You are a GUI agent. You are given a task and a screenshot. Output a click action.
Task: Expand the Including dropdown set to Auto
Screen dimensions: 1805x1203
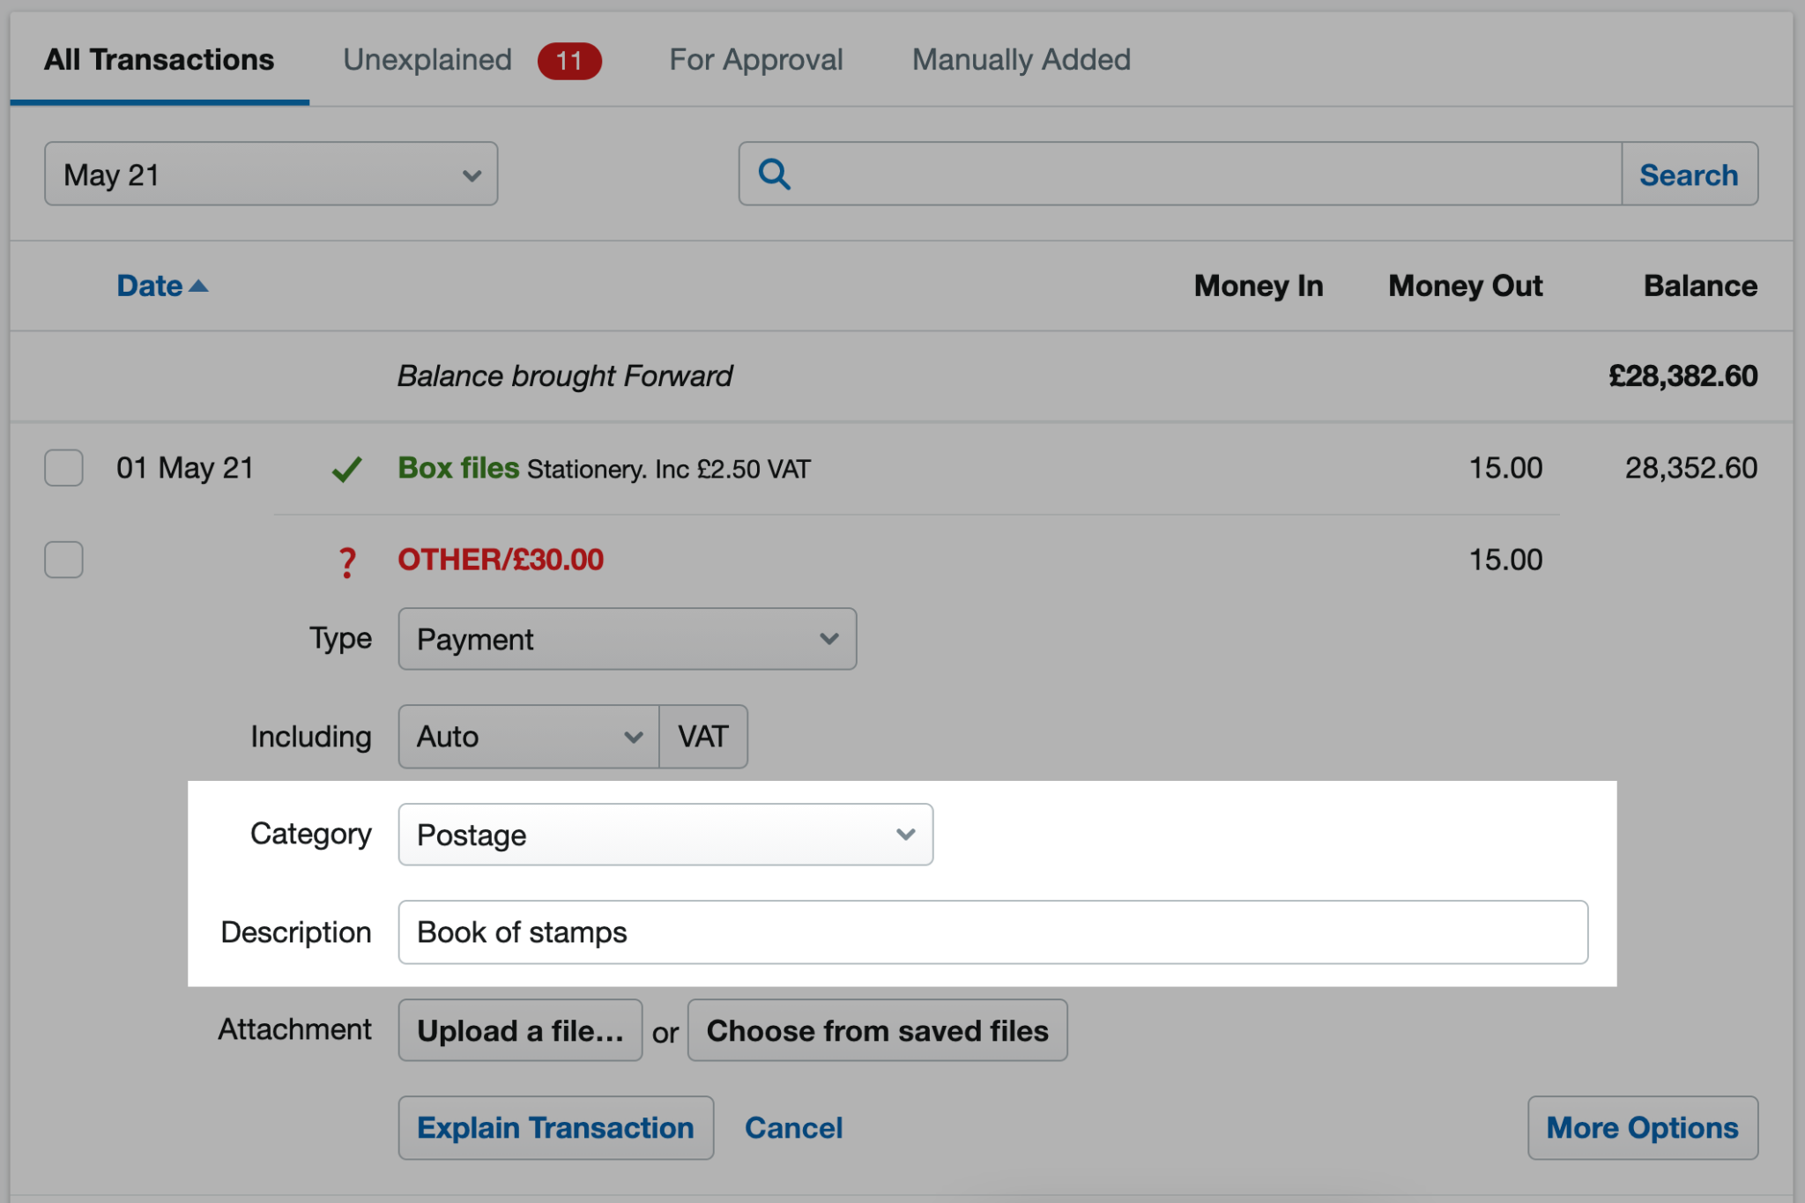527,737
